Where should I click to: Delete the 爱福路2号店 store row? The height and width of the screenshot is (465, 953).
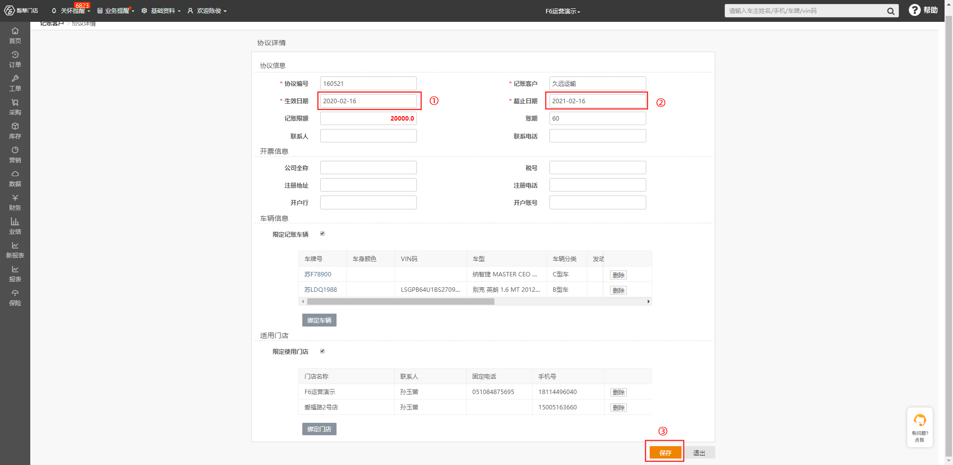tap(618, 407)
